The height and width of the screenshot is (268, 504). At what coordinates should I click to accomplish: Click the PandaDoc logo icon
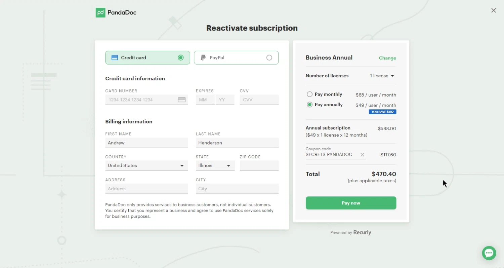100,13
